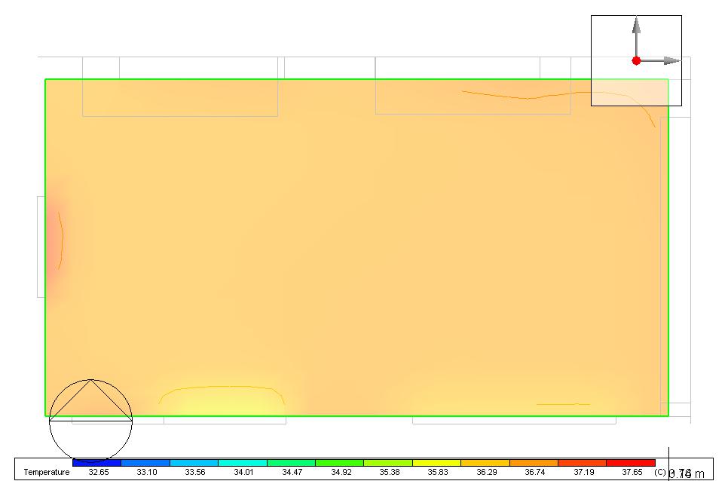Click the 34.01 legend value
Viewport: 728px width, 481px height.
coord(243,472)
